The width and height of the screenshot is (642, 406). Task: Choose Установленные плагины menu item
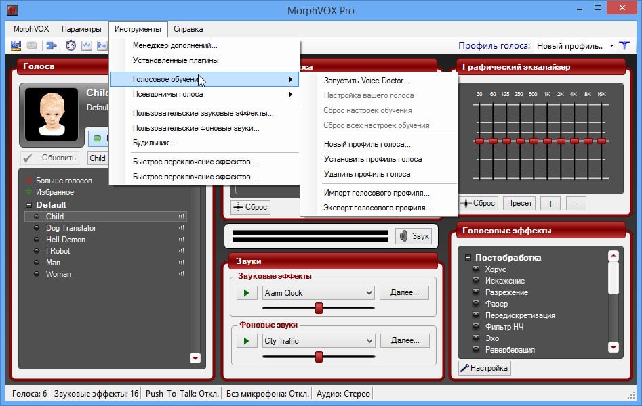(204, 60)
